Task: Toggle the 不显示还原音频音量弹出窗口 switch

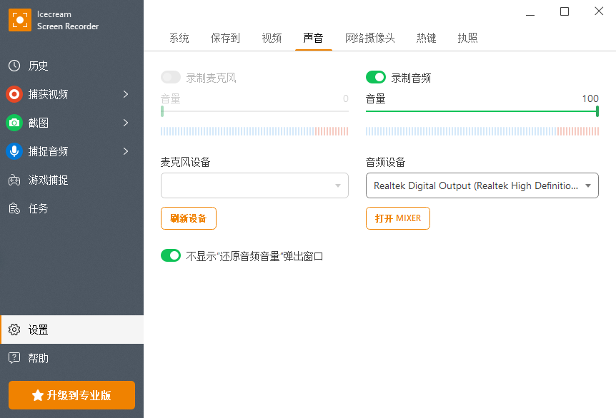Action: [171, 255]
